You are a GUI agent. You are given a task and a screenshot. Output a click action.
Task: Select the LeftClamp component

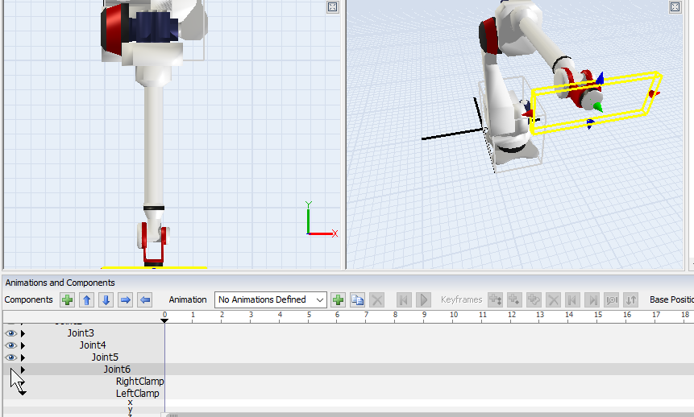[137, 394]
